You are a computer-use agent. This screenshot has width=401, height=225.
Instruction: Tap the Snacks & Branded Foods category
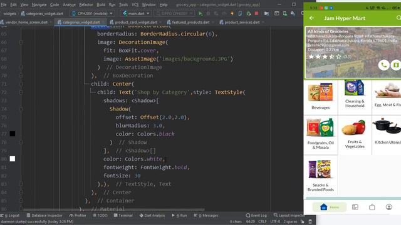pos(320,176)
